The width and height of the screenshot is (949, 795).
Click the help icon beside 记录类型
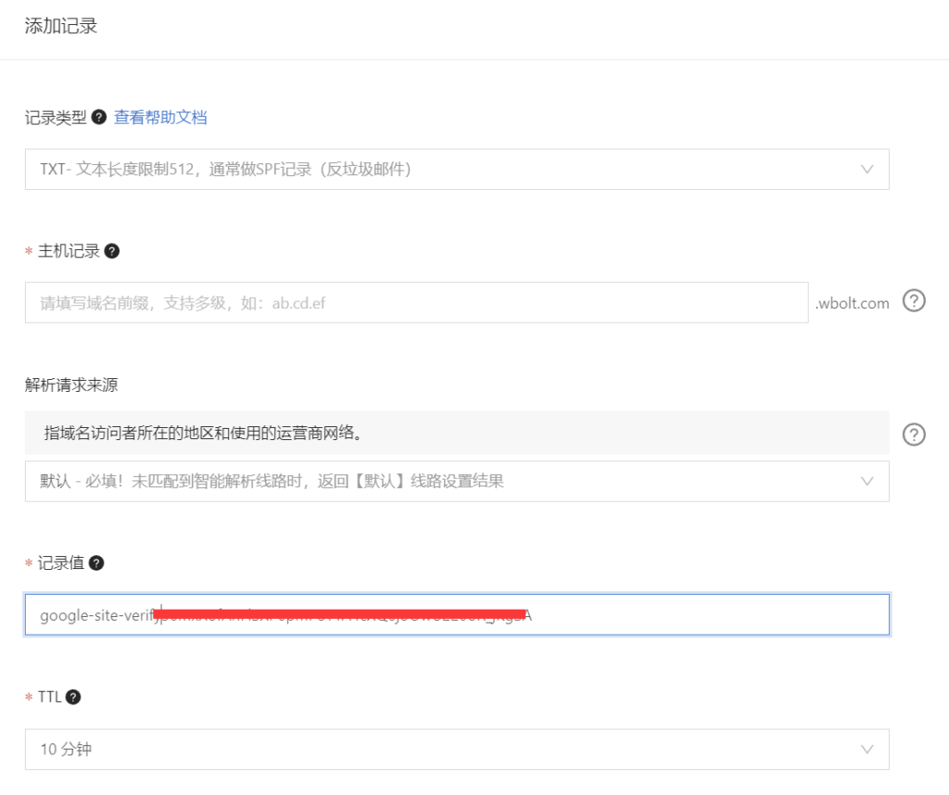tap(100, 118)
